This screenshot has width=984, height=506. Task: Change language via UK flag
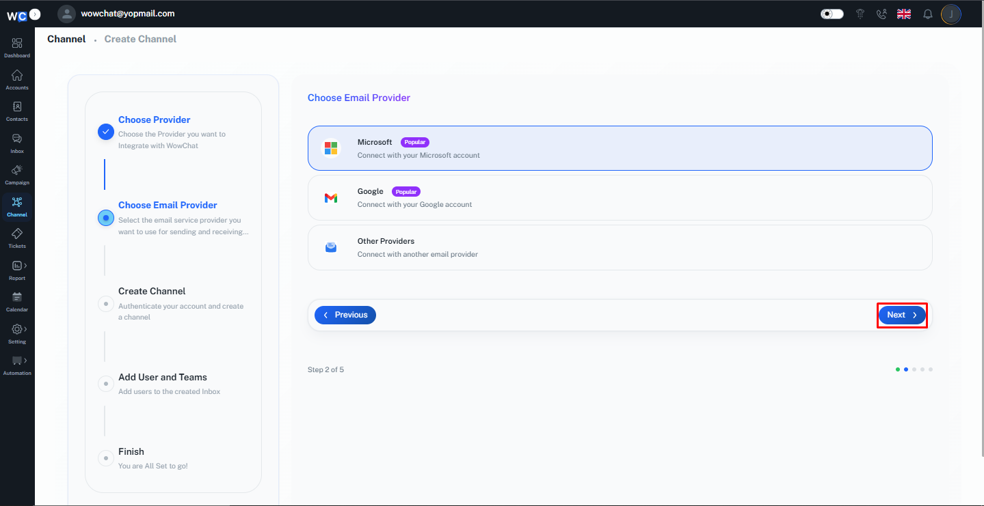coord(904,14)
